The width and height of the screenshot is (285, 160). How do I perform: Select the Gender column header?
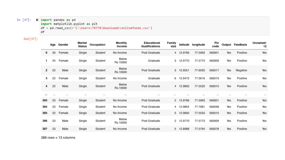pos(63,45)
